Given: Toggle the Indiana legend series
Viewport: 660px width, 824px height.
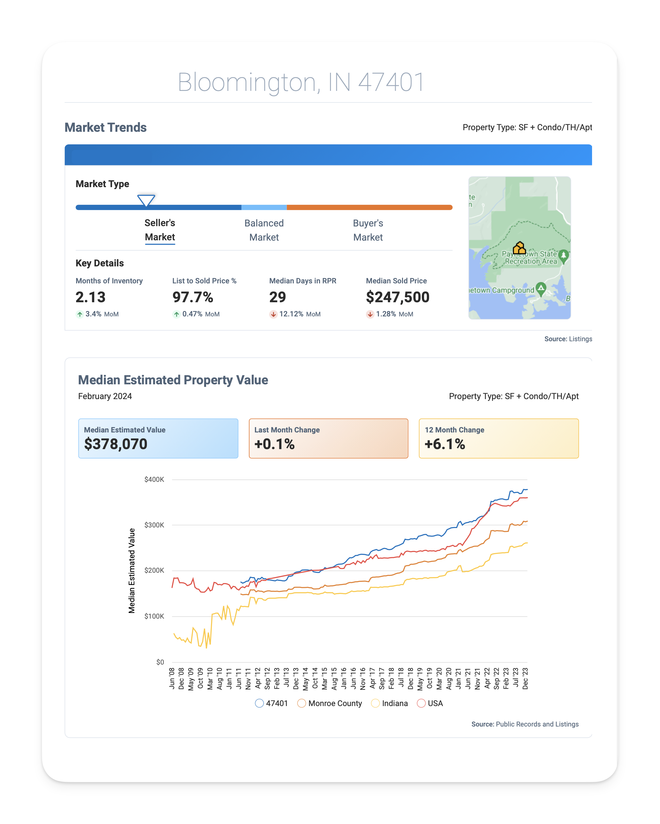Looking at the screenshot, I should [x=389, y=703].
